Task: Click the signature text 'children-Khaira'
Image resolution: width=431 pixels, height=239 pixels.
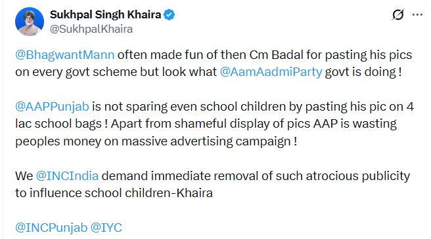Action: 169,193
